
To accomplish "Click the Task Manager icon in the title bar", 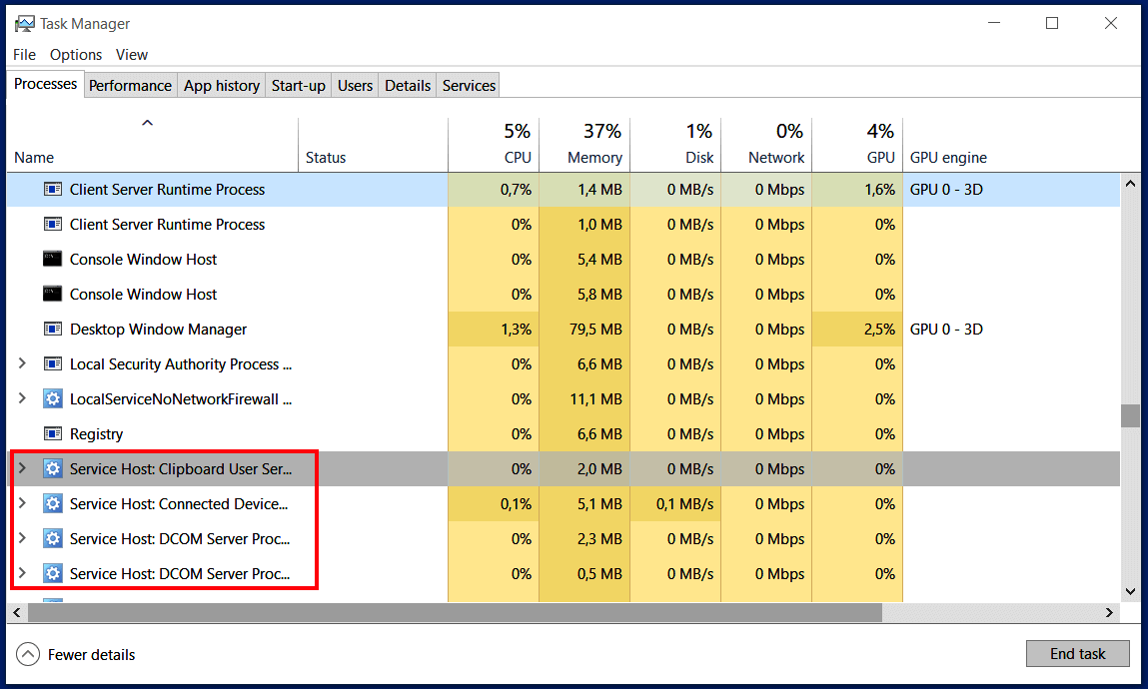I will click(22, 22).
